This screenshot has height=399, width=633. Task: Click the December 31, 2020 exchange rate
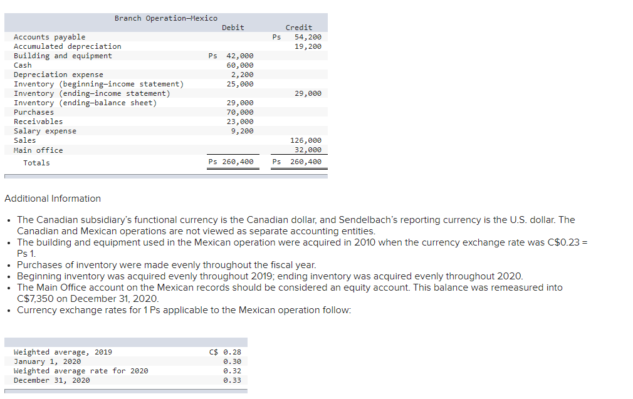tap(231, 380)
